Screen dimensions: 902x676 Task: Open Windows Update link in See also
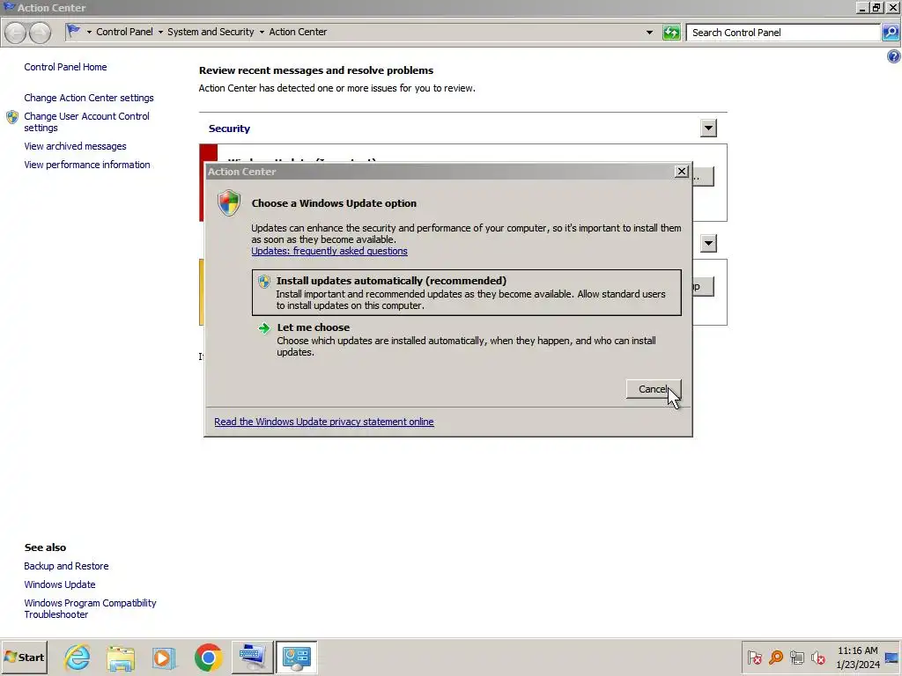(x=59, y=584)
